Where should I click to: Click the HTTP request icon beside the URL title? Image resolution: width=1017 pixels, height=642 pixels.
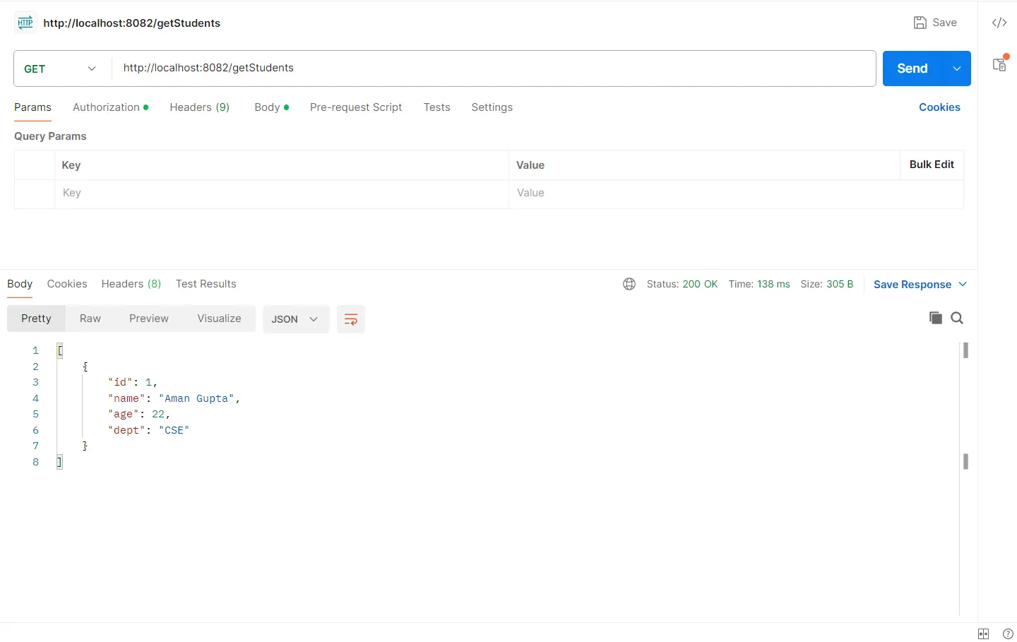[25, 23]
